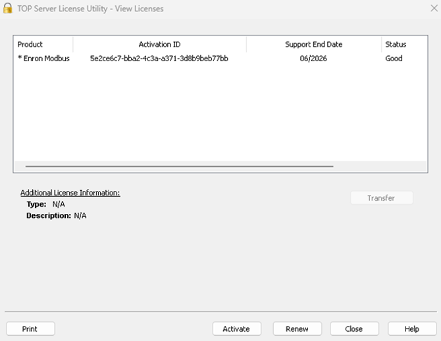This screenshot has height=341, width=441.
Task: Click the Good status cell
Action: click(394, 59)
